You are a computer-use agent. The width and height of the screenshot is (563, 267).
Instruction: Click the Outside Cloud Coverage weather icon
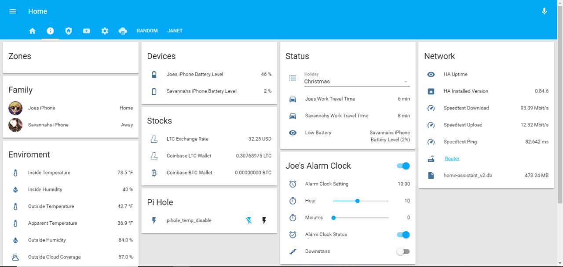pos(15,257)
